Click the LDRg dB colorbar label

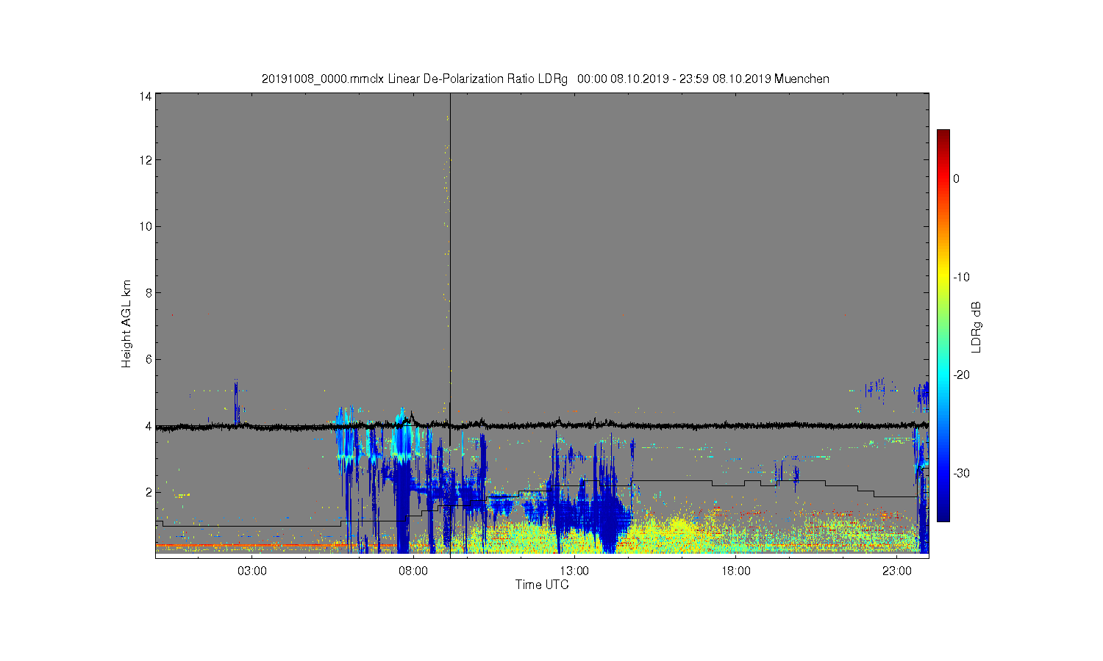point(977,327)
